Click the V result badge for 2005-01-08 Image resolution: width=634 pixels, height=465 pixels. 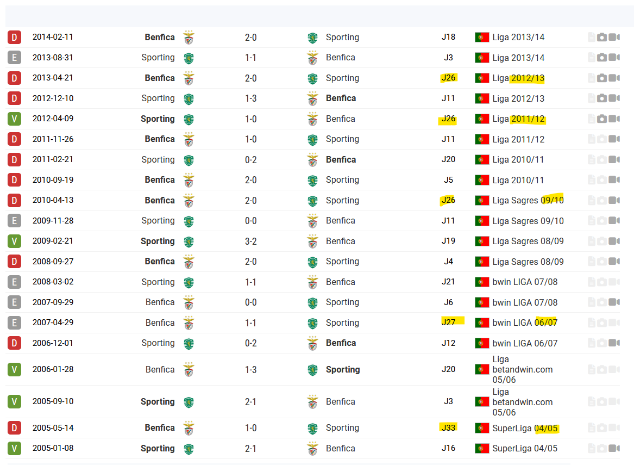(14, 448)
